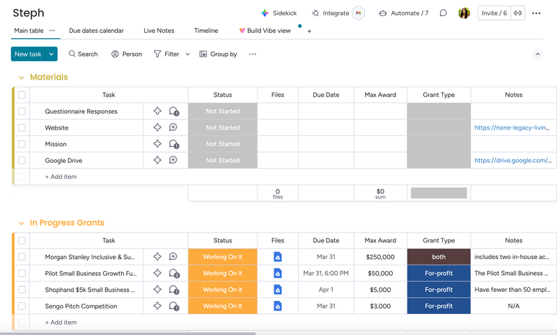Screen dimensions: 557x335
Task: Click the Integrate Gmail icon
Action: tap(358, 13)
